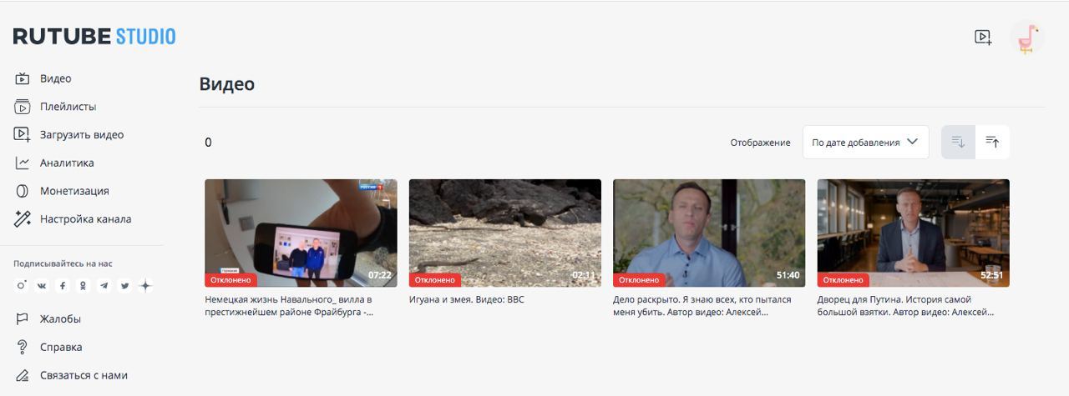The image size is (1069, 396).
Task: Open the VK social link icon
Action: pos(42,286)
